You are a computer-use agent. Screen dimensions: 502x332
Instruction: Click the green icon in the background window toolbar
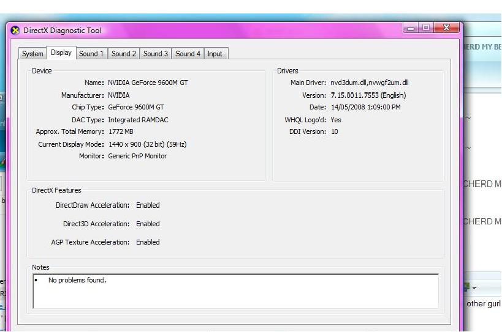click(x=467, y=286)
